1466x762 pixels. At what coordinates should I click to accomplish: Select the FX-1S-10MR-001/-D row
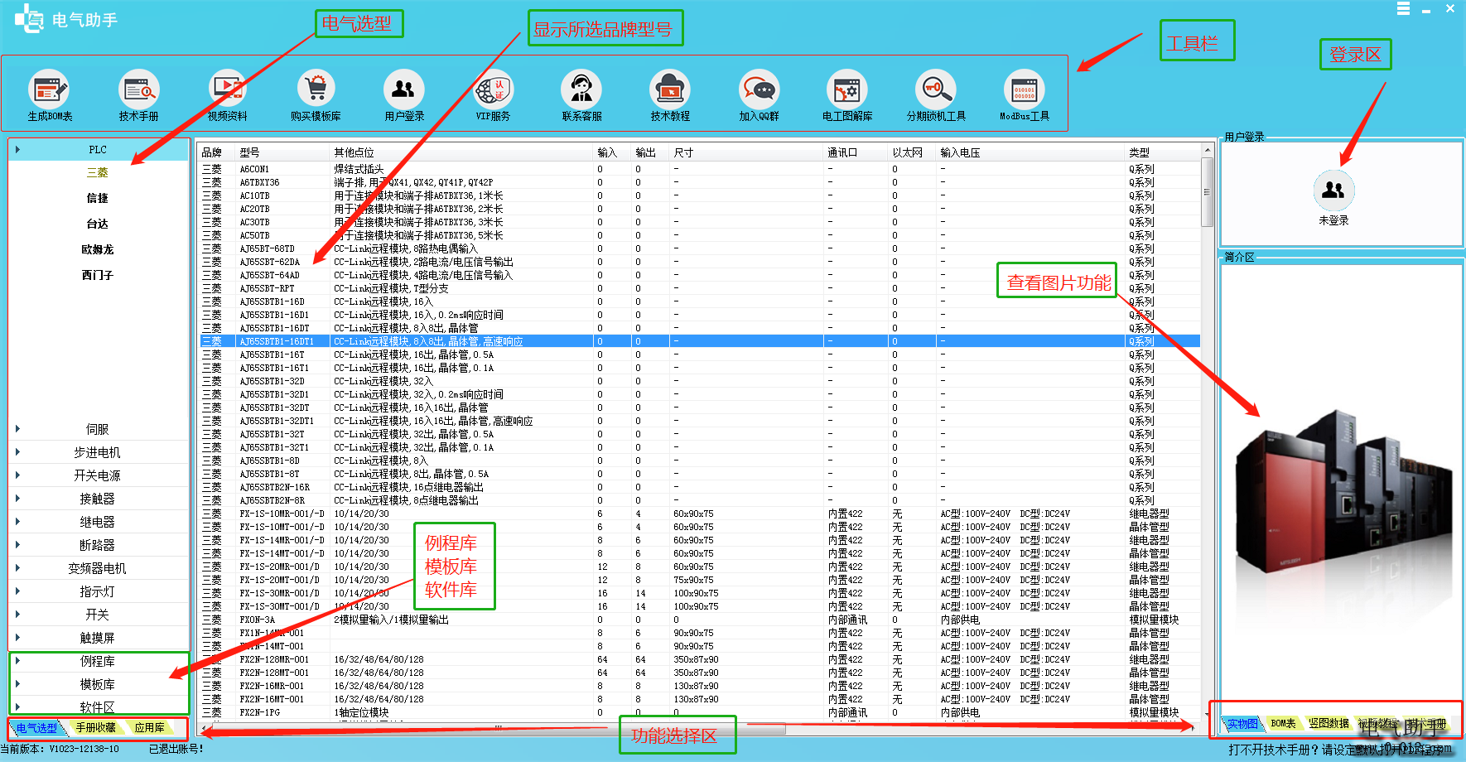(x=699, y=514)
